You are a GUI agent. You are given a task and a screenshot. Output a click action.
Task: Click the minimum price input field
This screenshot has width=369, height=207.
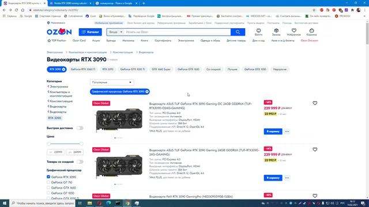(x=55, y=152)
